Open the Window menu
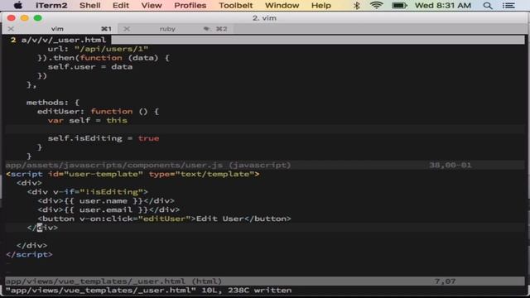This screenshot has height=298, width=530. (x=282, y=6)
